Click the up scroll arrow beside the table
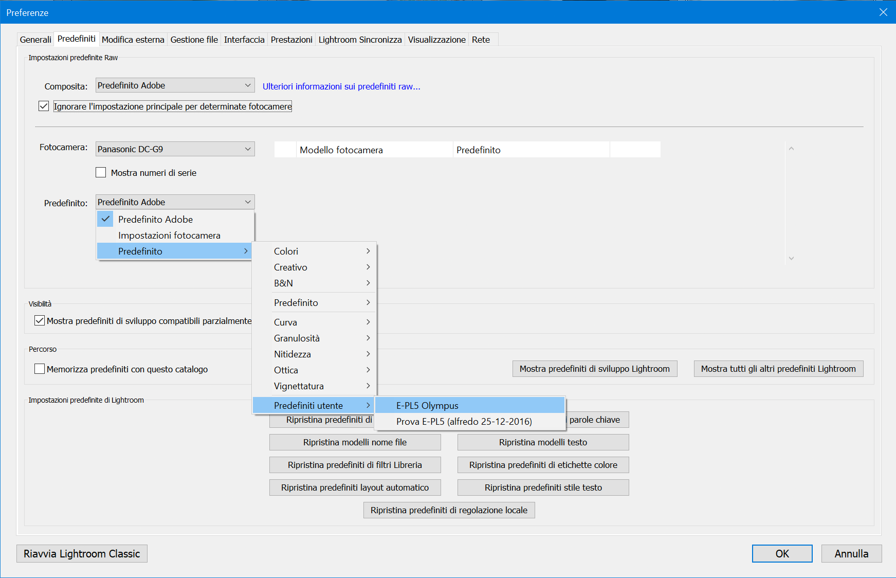896x578 pixels. coord(791,148)
